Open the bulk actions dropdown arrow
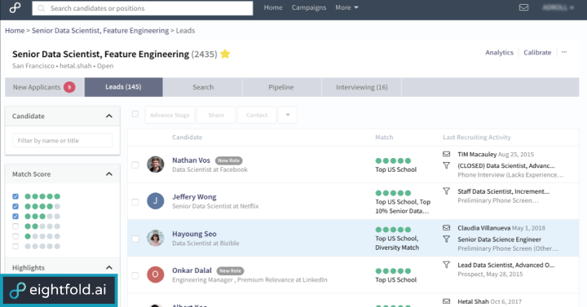Image resolution: width=587 pixels, height=307 pixels. [x=288, y=115]
